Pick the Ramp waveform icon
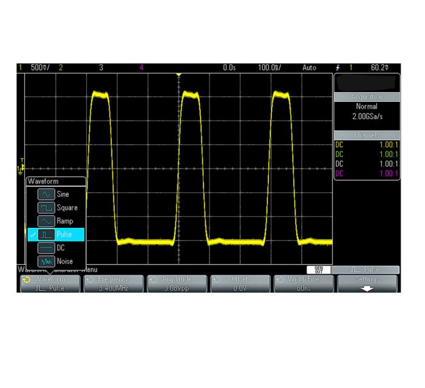Image resolution: width=425 pixels, height=388 pixels. (x=46, y=221)
